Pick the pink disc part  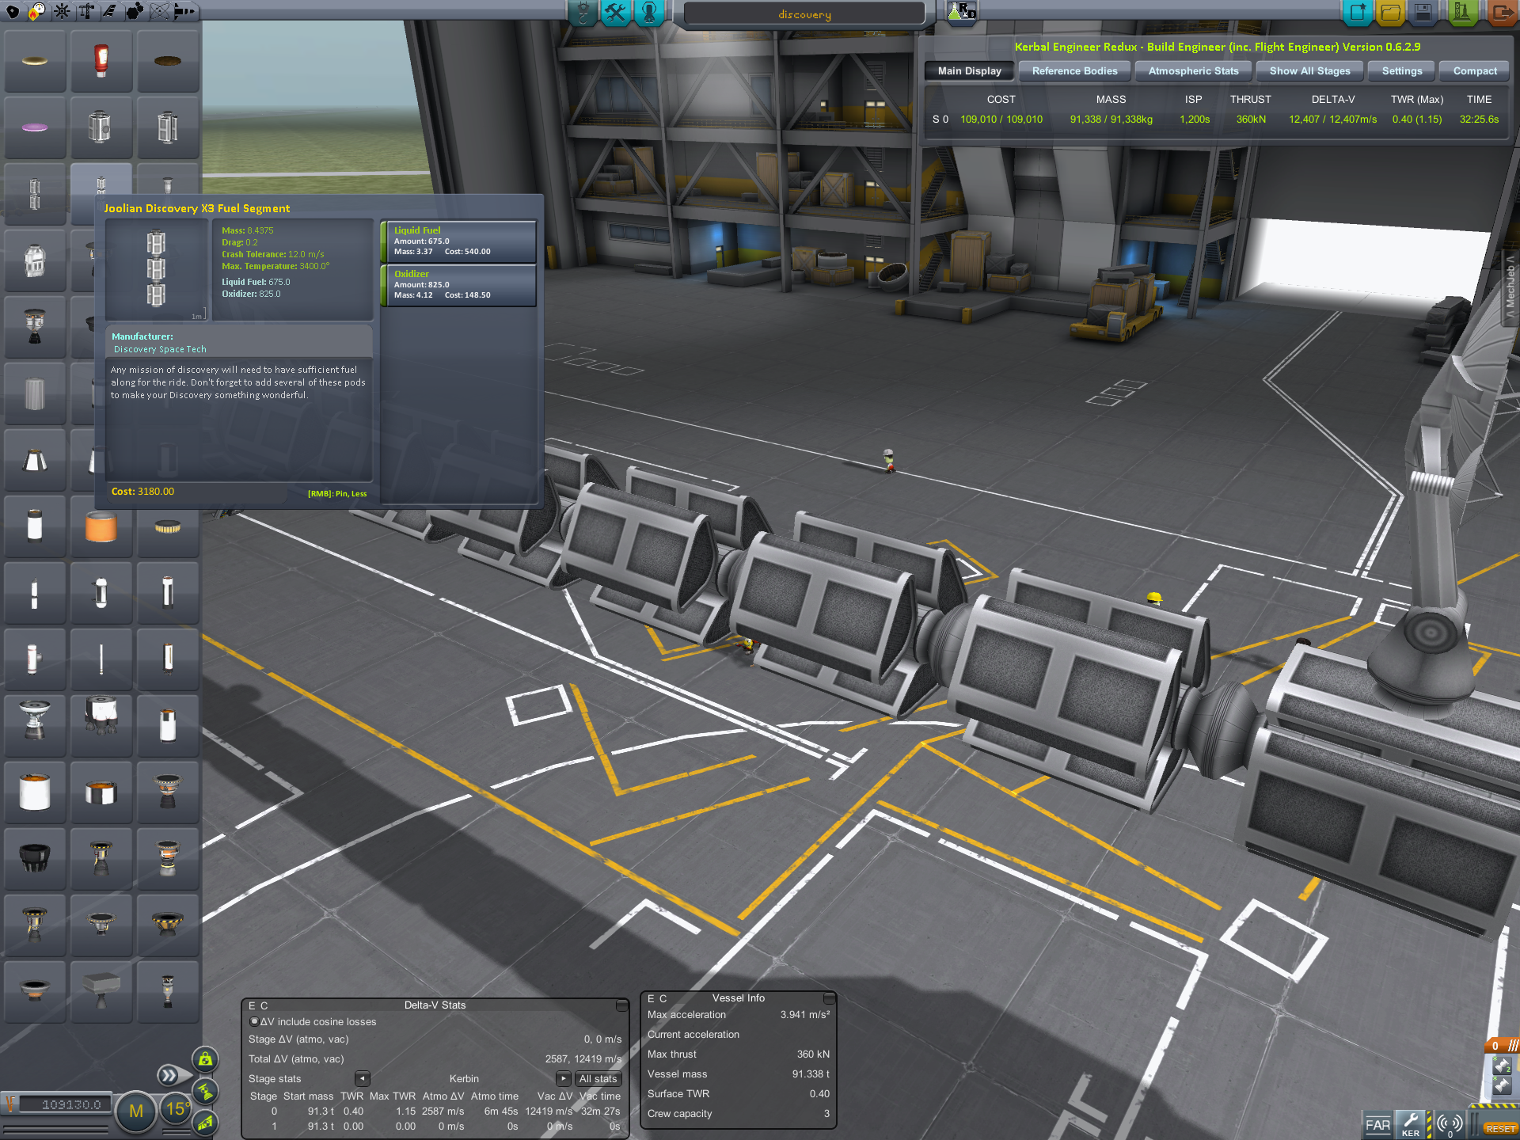pos(34,127)
